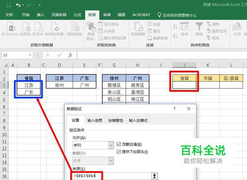The image size is (247, 180).
Task: Click the Refresh All icon
Action: [x=138, y=27]
